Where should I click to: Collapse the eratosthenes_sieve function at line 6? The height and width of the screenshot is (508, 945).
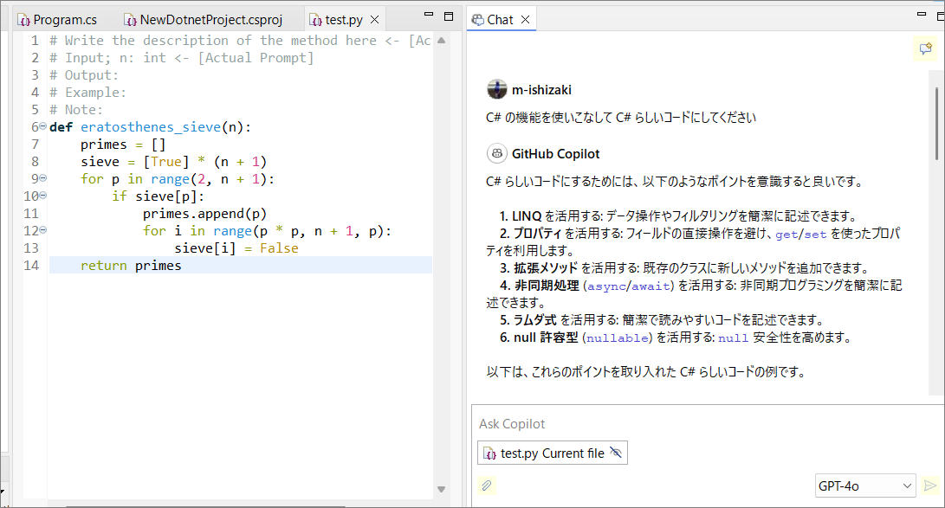click(42, 126)
